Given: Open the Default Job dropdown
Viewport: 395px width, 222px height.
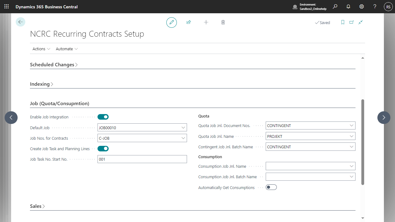Looking at the screenshot, I should pos(183,128).
